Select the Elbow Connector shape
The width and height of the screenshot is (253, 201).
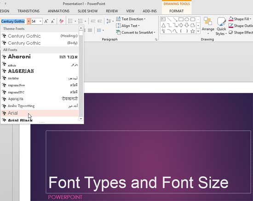pos(169,25)
